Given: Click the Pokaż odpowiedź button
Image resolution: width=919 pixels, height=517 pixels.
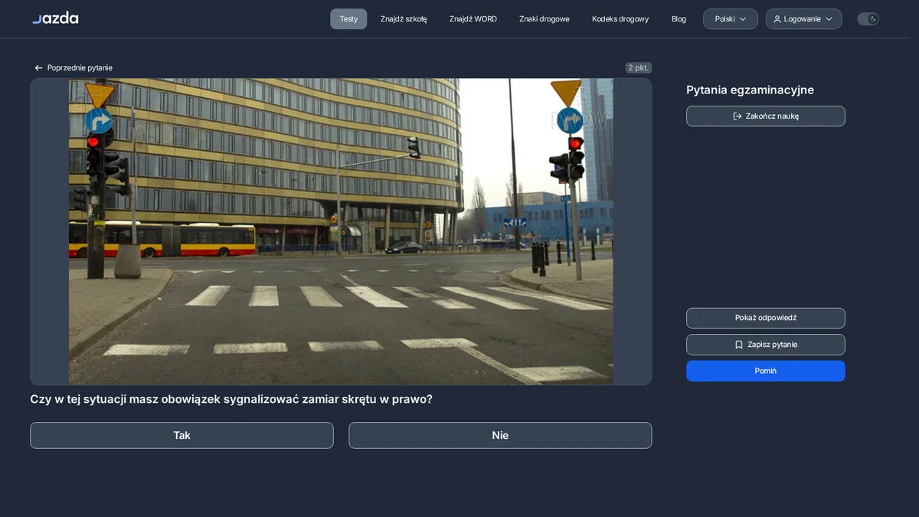Looking at the screenshot, I should coord(766,318).
